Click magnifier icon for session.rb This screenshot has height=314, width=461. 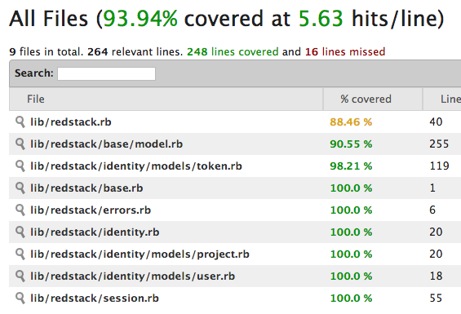(x=20, y=299)
